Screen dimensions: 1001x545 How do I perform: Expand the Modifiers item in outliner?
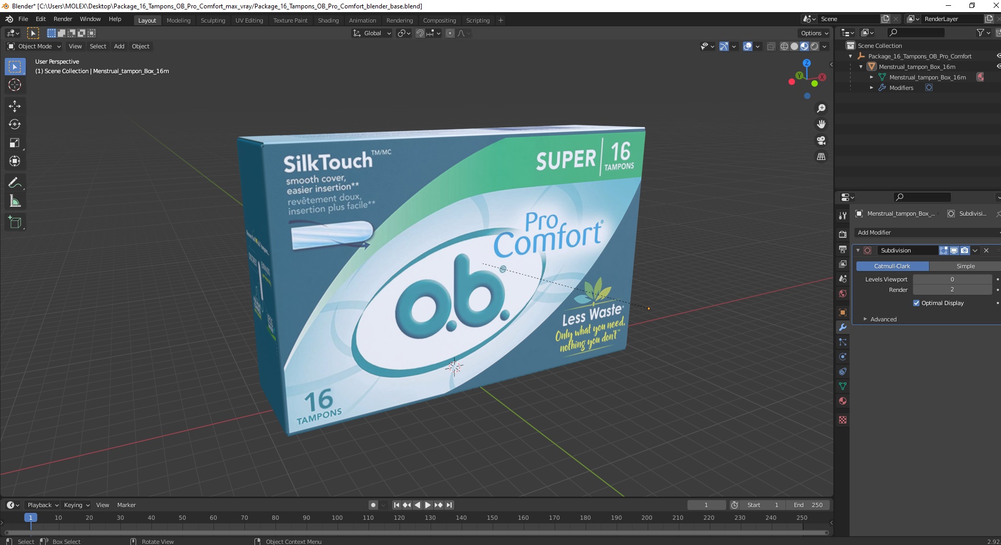[x=872, y=88]
